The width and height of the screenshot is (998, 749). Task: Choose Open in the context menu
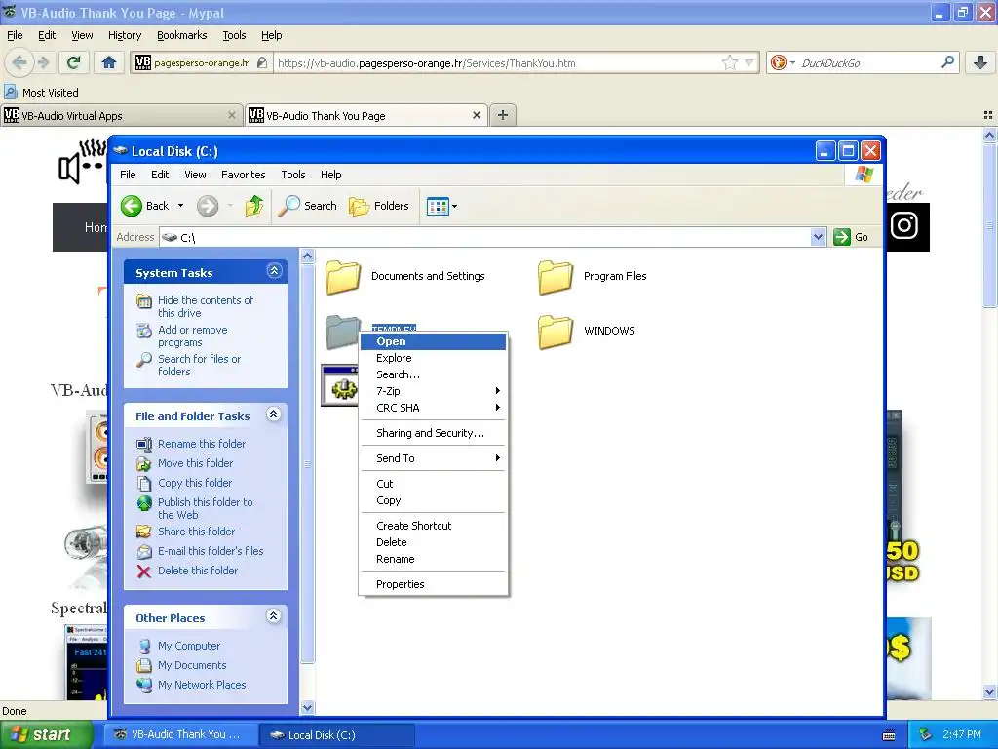434,341
